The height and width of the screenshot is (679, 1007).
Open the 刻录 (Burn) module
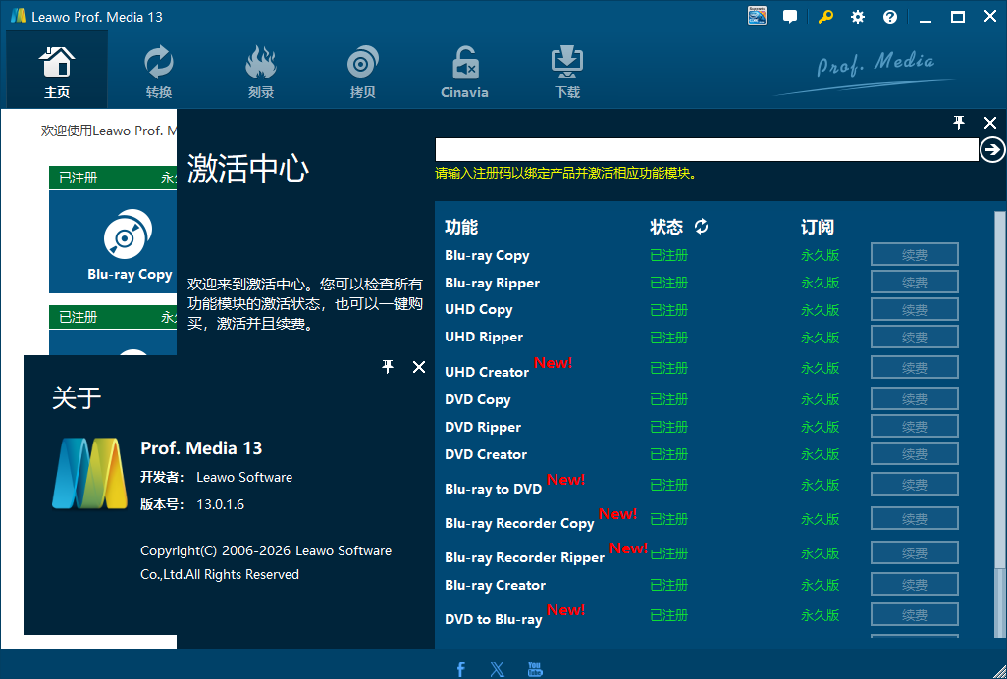point(261,72)
